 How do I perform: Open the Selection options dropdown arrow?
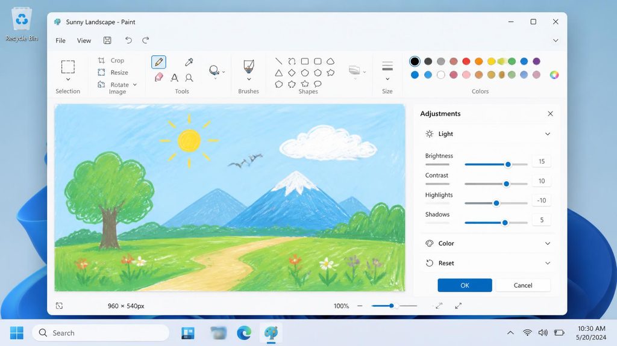click(67, 79)
